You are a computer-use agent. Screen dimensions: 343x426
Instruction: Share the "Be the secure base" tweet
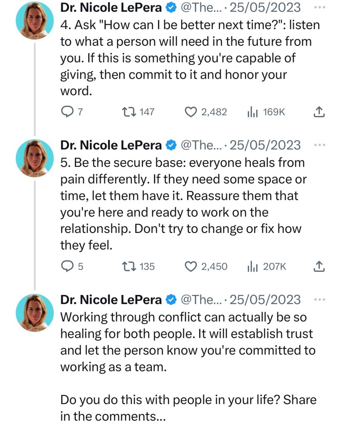tap(318, 266)
